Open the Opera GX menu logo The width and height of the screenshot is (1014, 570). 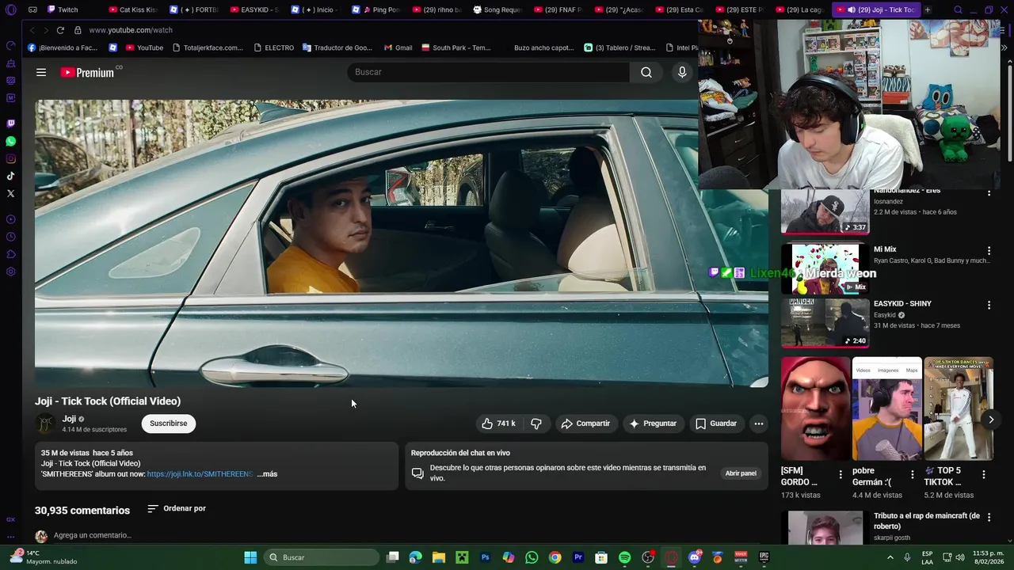click(10, 10)
